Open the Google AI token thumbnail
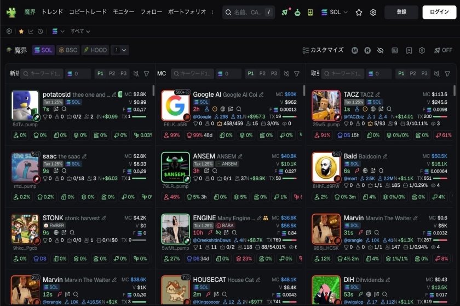Image resolution: width=460 pixels, height=306 pixels. click(x=175, y=105)
